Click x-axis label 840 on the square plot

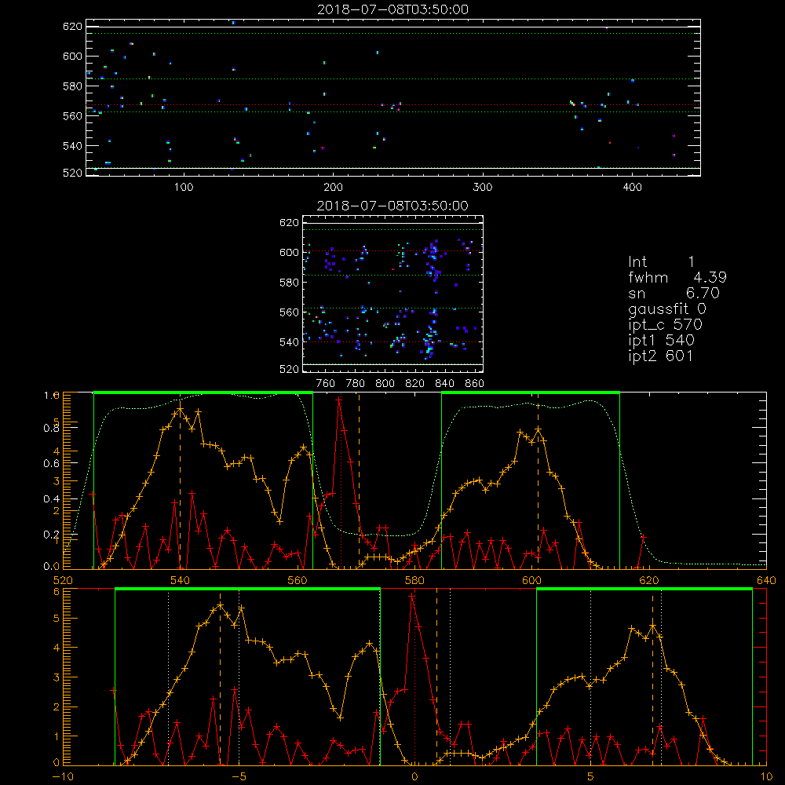[x=444, y=384]
